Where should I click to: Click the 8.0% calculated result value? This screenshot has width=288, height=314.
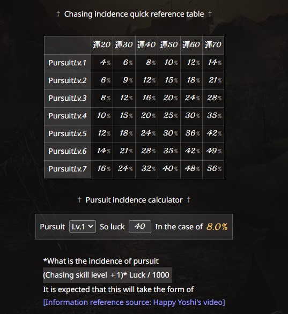[x=217, y=227]
